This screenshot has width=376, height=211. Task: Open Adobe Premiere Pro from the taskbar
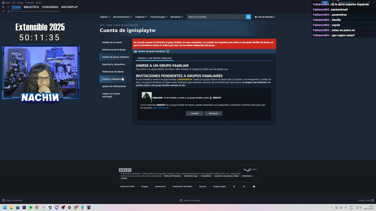coord(24,207)
